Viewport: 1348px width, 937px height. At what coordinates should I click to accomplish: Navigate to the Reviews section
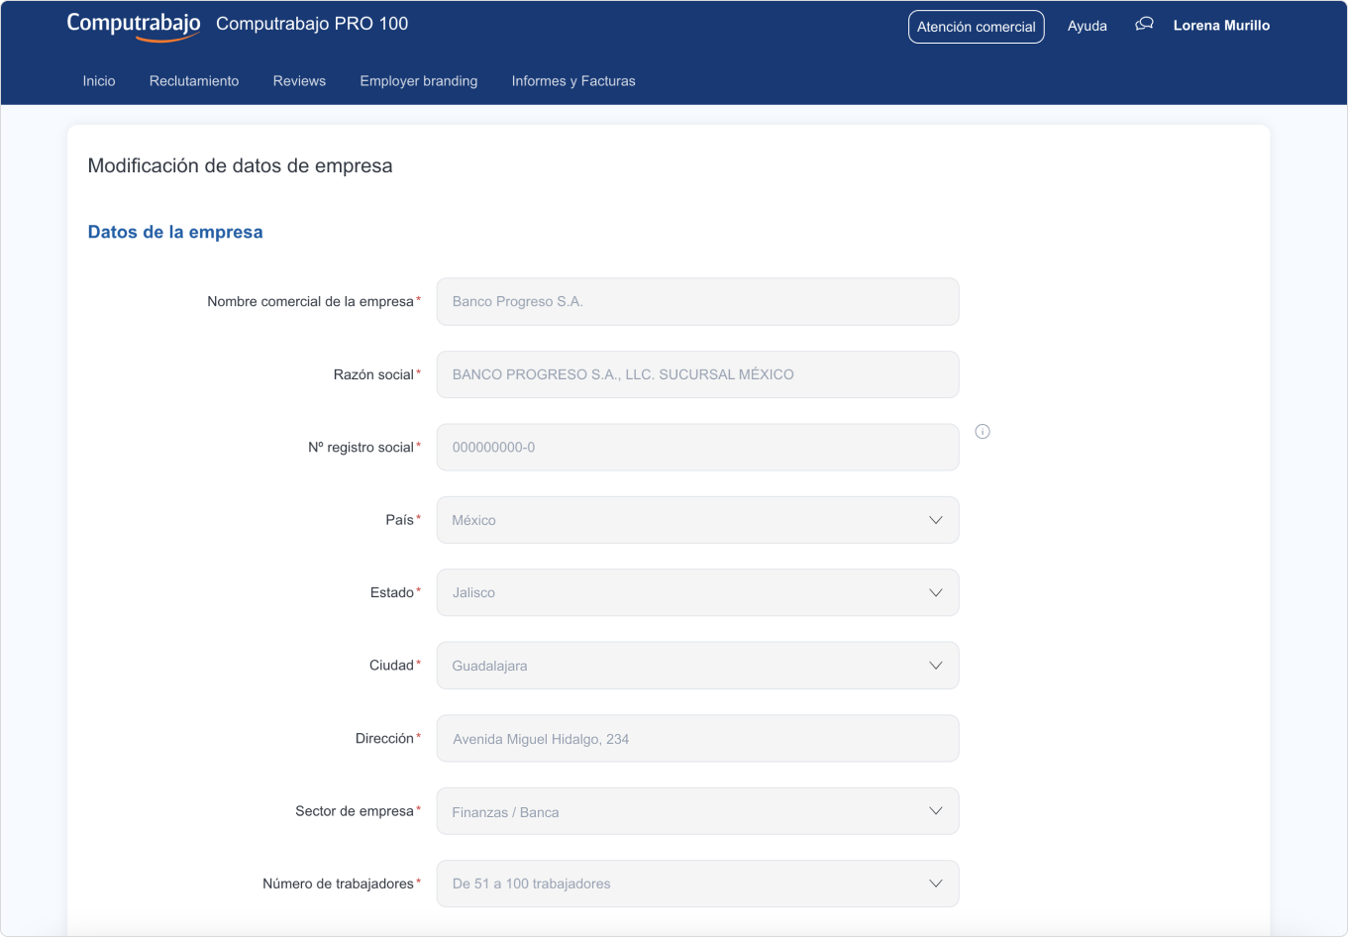pos(299,81)
